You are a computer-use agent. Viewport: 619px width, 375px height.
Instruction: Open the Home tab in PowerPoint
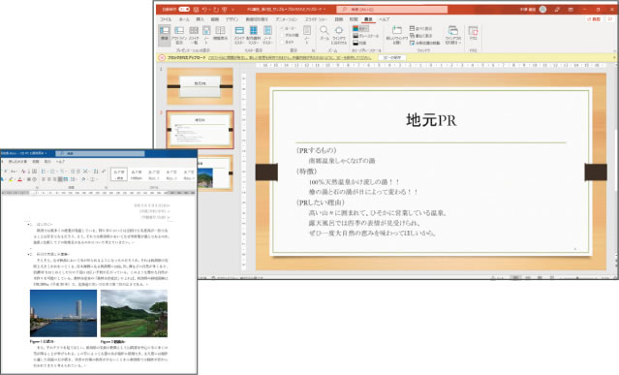183,19
